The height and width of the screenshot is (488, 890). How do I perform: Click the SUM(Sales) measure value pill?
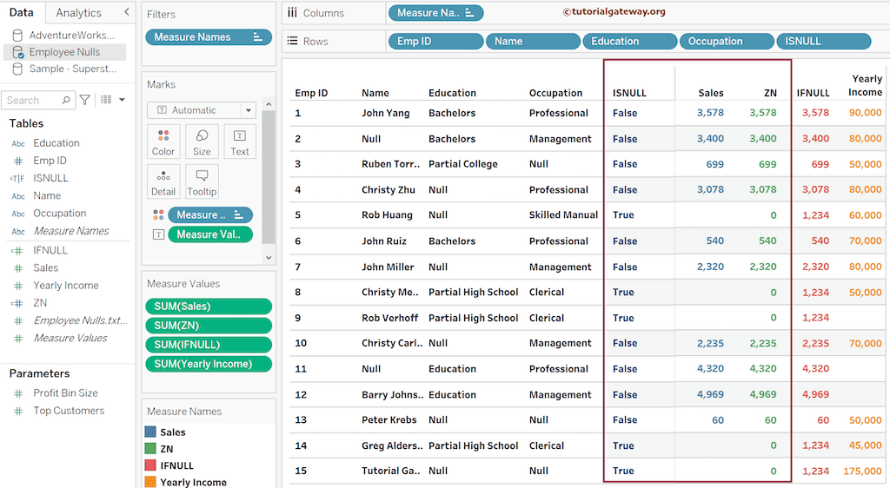209,306
